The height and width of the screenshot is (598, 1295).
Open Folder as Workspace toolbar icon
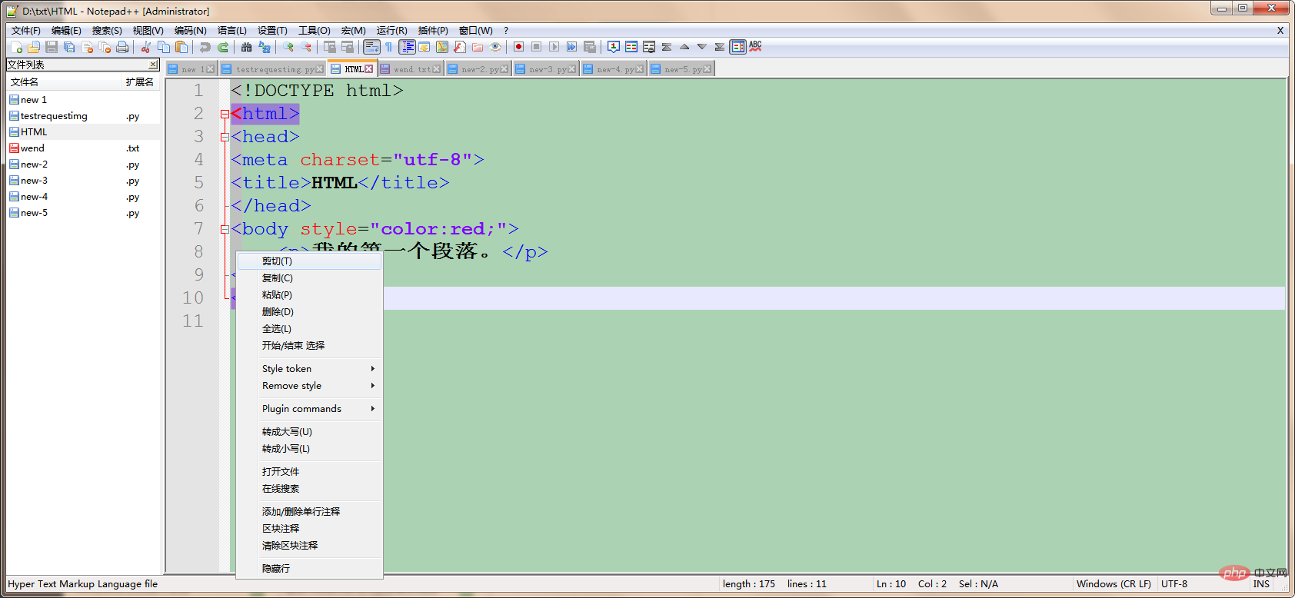(478, 47)
